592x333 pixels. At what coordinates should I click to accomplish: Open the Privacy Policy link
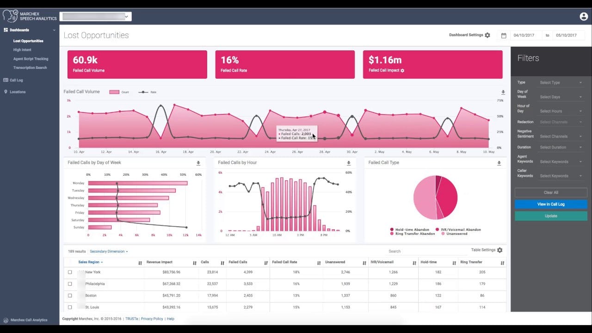click(152, 319)
